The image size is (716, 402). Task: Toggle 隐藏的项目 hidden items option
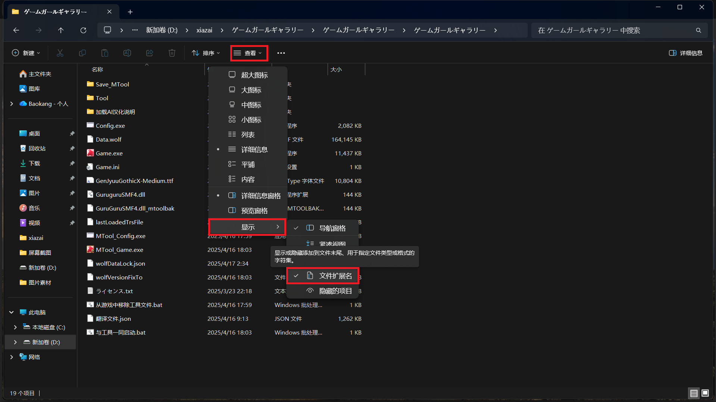point(323,291)
